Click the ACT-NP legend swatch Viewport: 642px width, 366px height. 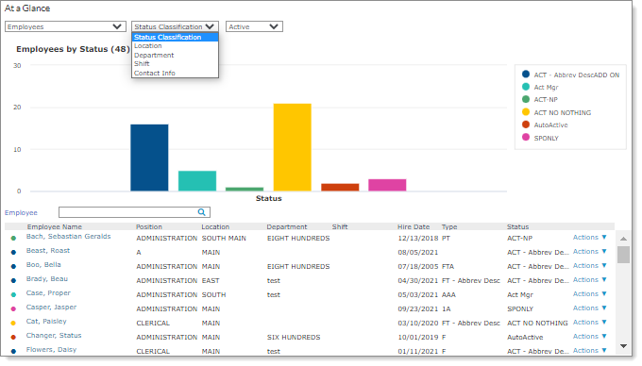pos(526,99)
